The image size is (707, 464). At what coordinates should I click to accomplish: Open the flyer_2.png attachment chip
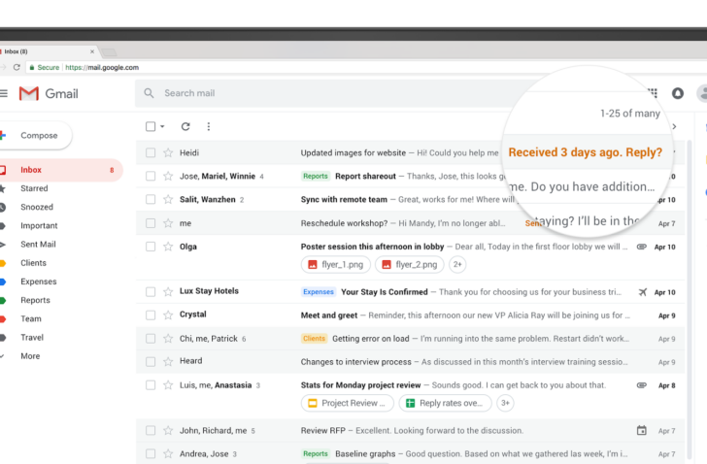point(410,264)
